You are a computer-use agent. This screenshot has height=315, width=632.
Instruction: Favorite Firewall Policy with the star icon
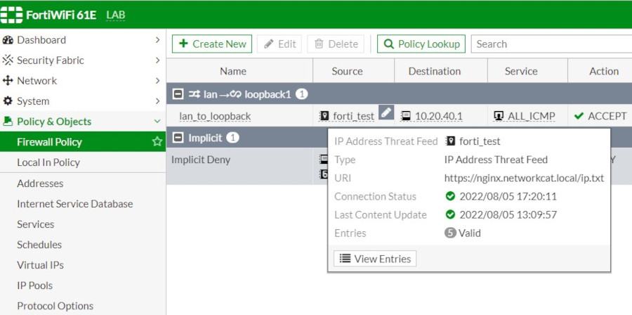[x=157, y=141]
